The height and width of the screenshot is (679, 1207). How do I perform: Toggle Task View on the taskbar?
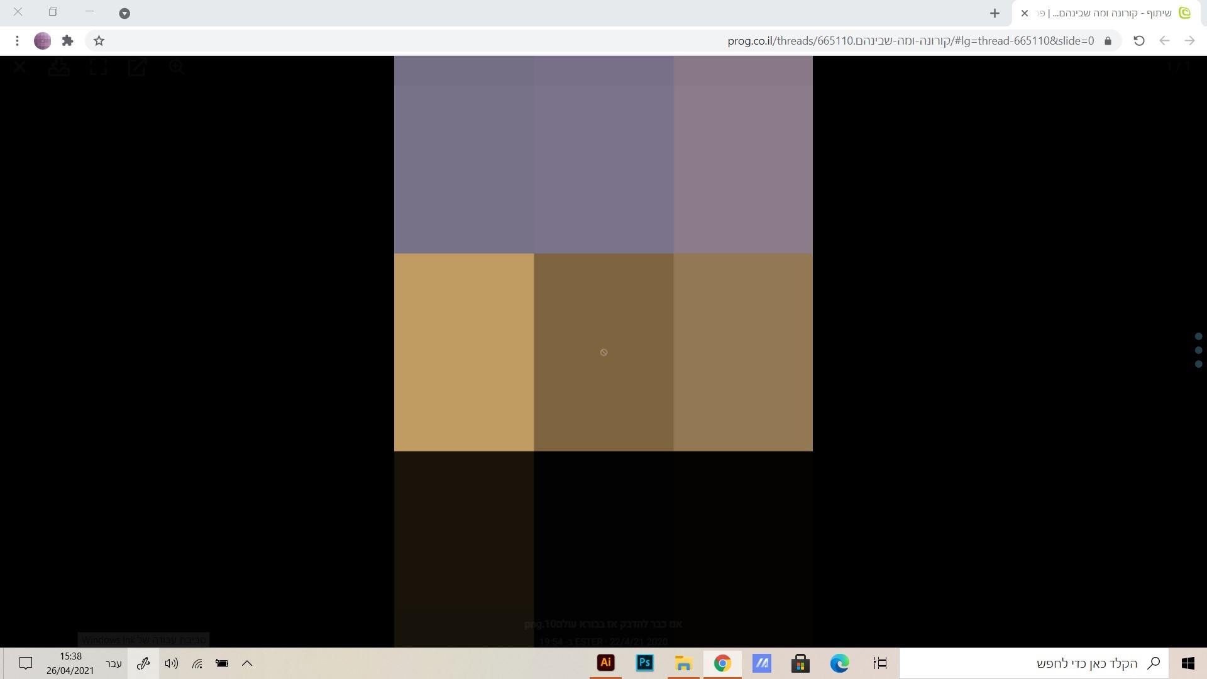pos(879,663)
